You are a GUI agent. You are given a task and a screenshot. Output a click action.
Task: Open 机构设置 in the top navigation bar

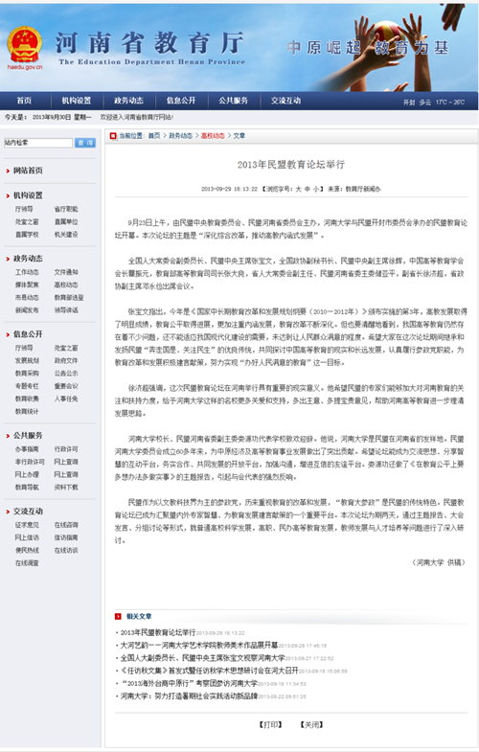click(77, 101)
